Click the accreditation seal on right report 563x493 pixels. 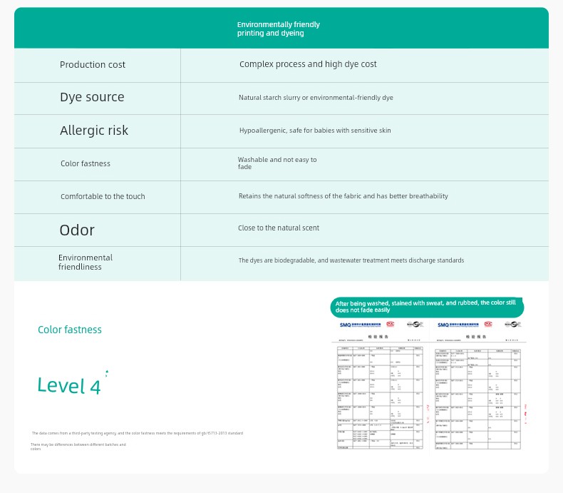pos(512,324)
